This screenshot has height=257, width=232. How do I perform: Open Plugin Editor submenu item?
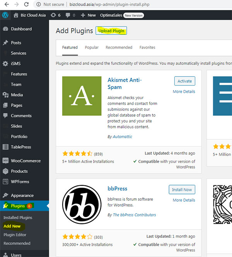(15, 235)
